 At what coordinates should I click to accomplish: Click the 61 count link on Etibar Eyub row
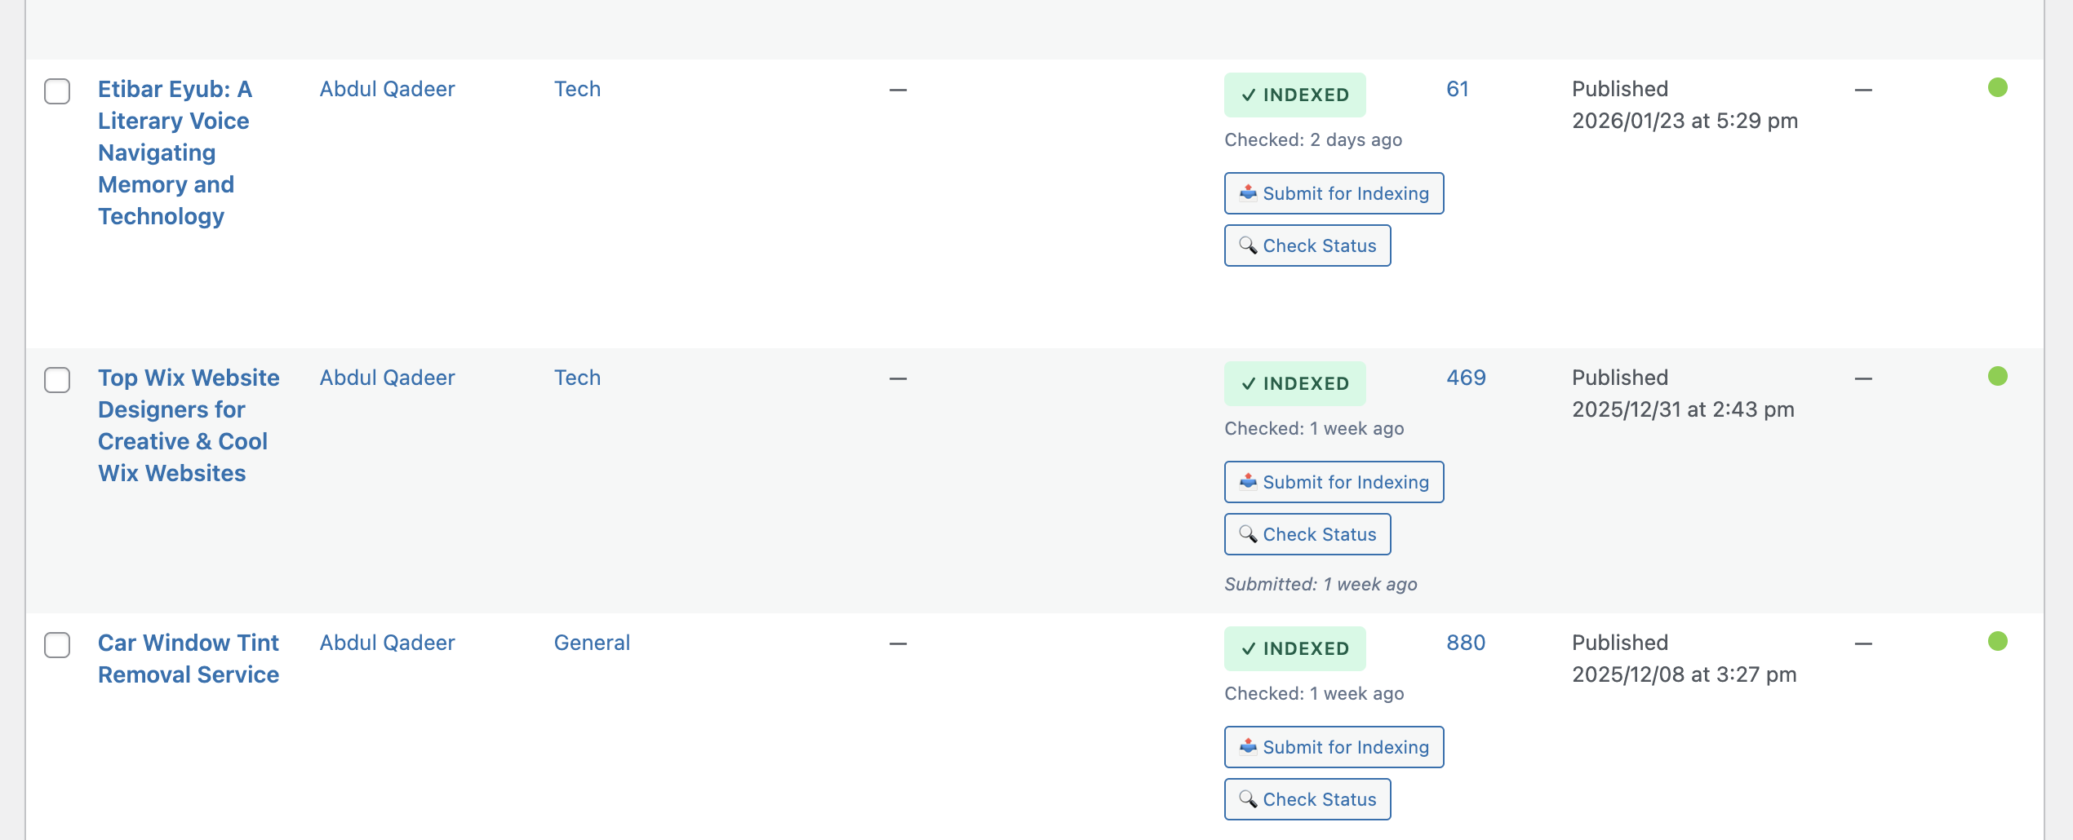pos(1458,90)
